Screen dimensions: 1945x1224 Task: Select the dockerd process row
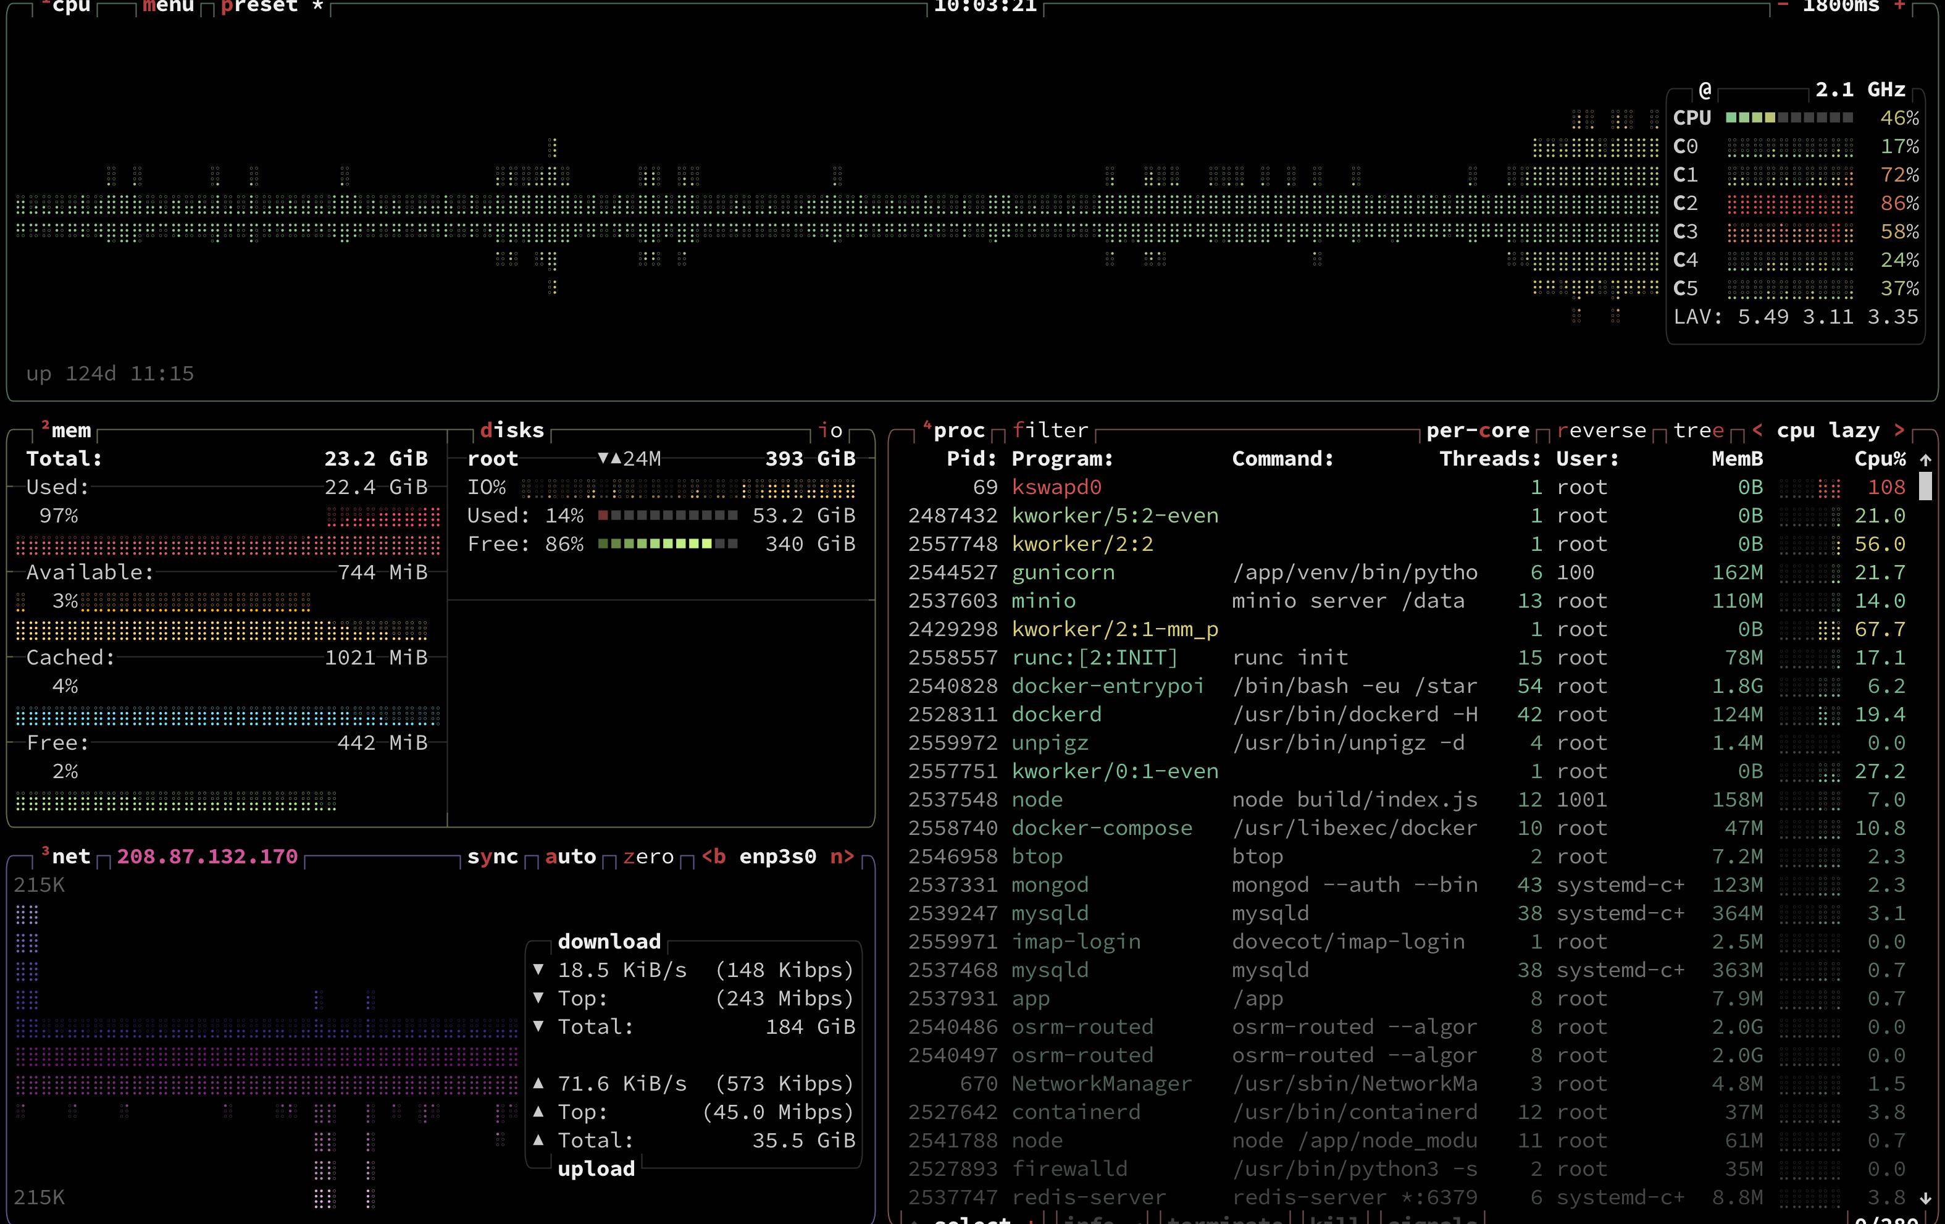1406,714
